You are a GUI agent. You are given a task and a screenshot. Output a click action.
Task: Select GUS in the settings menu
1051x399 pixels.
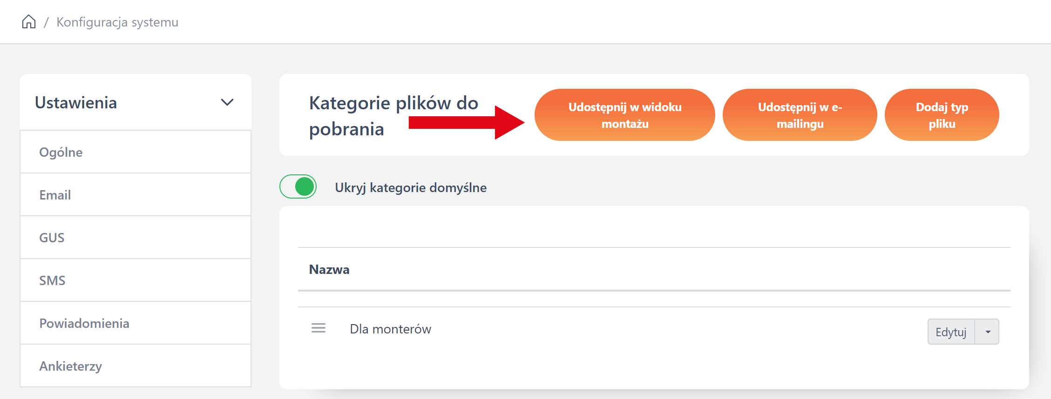pos(52,238)
